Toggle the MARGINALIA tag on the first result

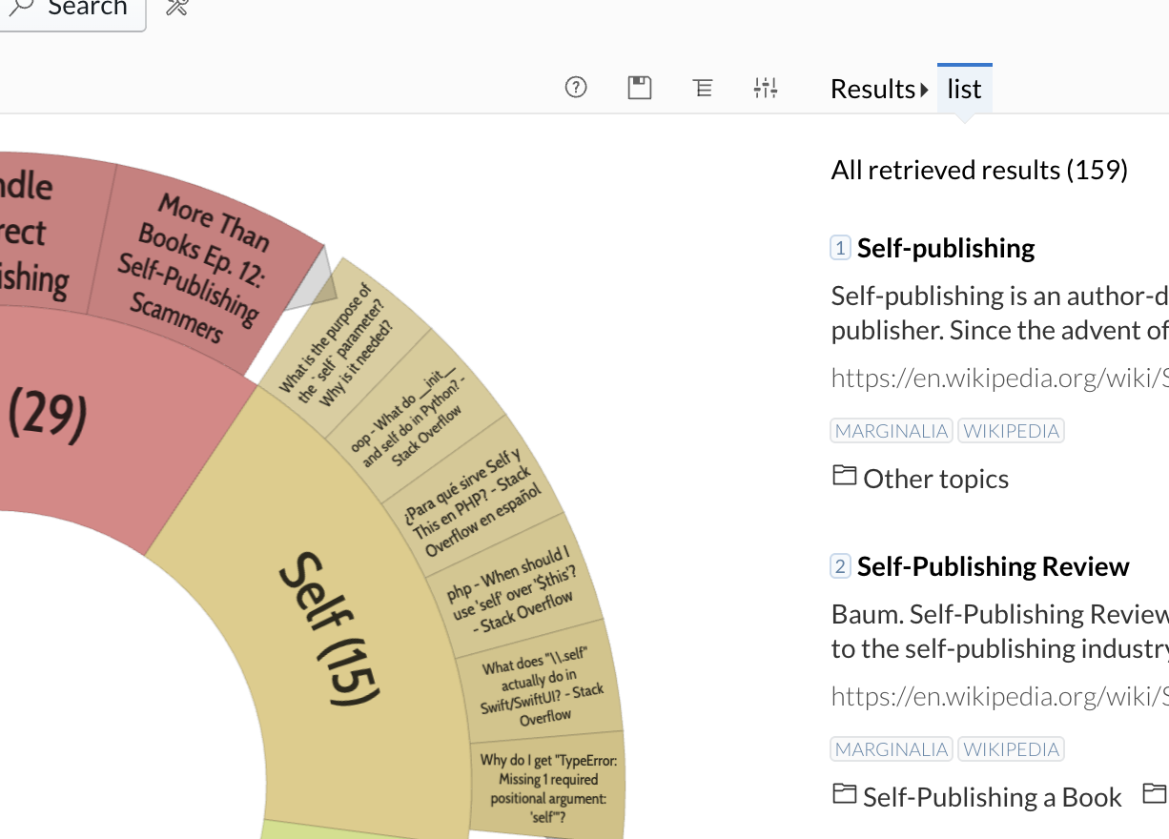tap(890, 430)
